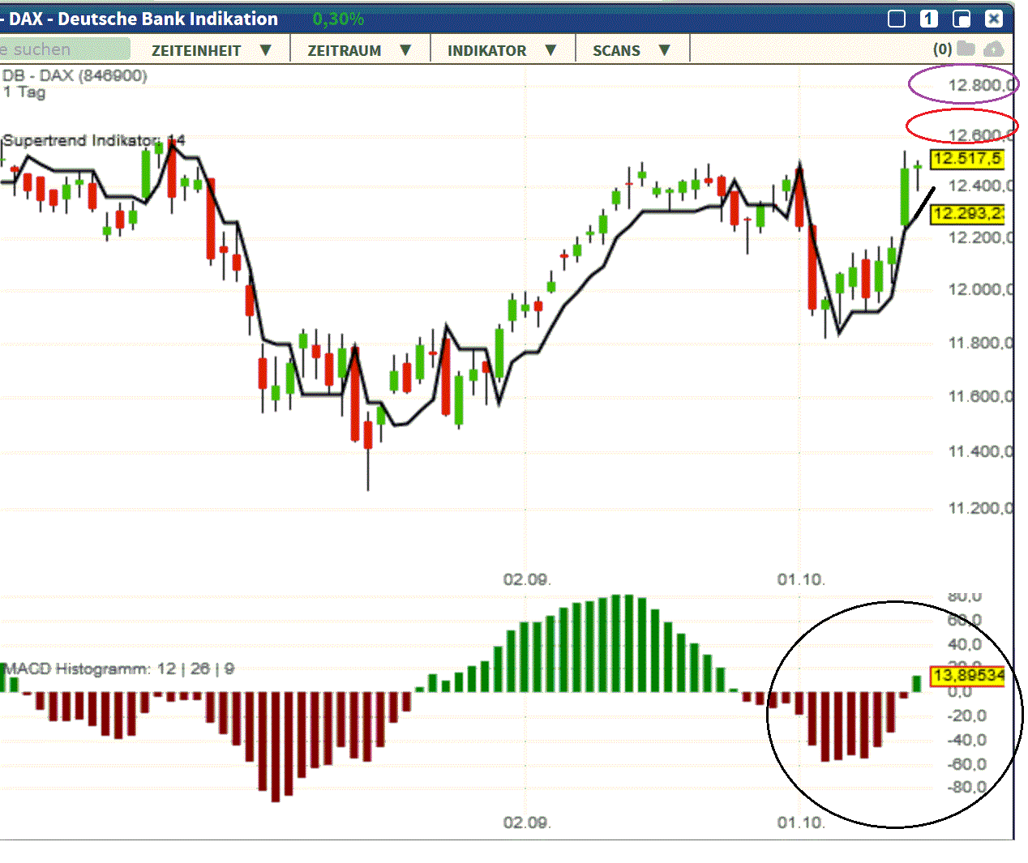Click the MACD Histogramm: 12 | 26 | 9 label
This screenshot has width=1028, height=863.
pyautogui.click(x=119, y=669)
